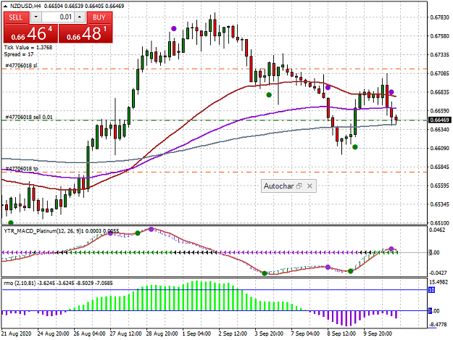Select the #47706018 tp order label
This screenshot has height=340, width=453.
coord(22,168)
